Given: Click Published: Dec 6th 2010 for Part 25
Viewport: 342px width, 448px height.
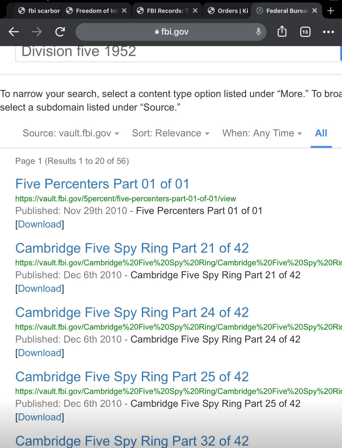Looking at the screenshot, I should (68, 404).
